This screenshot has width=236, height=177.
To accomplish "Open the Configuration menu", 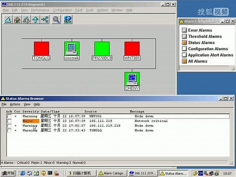I will click(62, 10).
